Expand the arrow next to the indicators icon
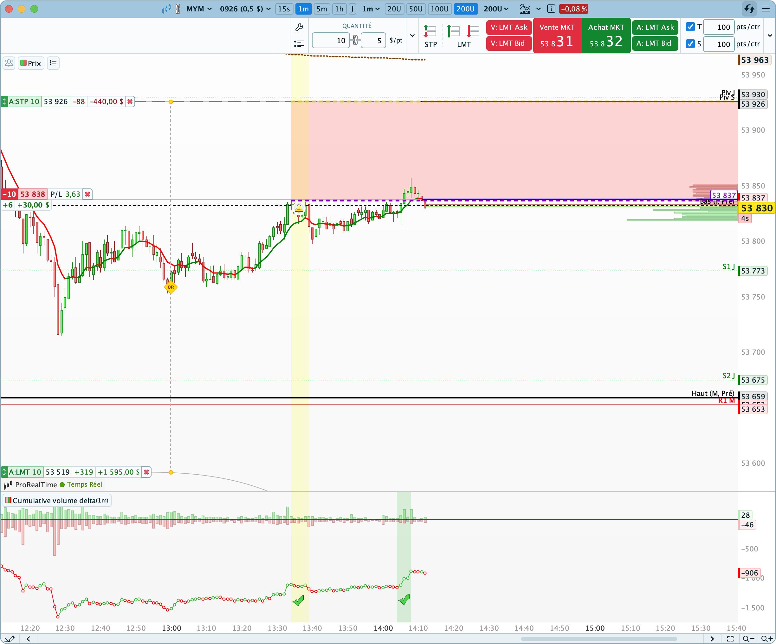This screenshot has width=776, height=644. 538,9
